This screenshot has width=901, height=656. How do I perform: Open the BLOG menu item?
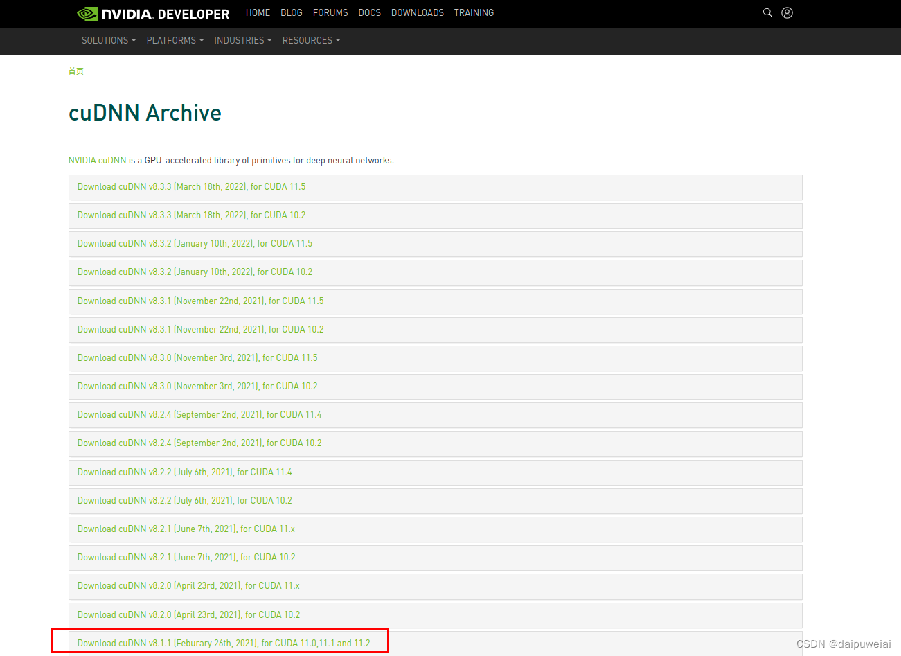(292, 12)
